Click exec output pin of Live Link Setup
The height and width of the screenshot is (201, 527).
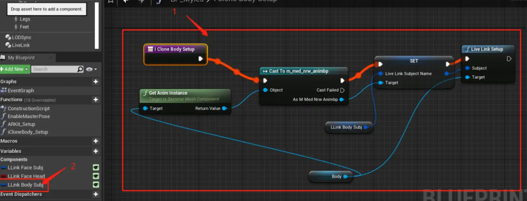509,59
